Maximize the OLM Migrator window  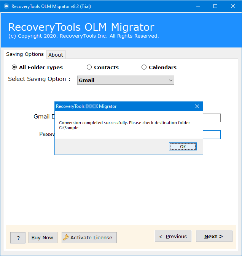point(215,6)
